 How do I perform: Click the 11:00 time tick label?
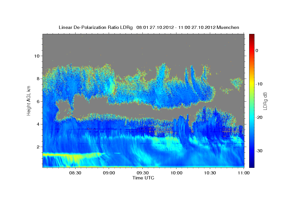click(x=243, y=173)
